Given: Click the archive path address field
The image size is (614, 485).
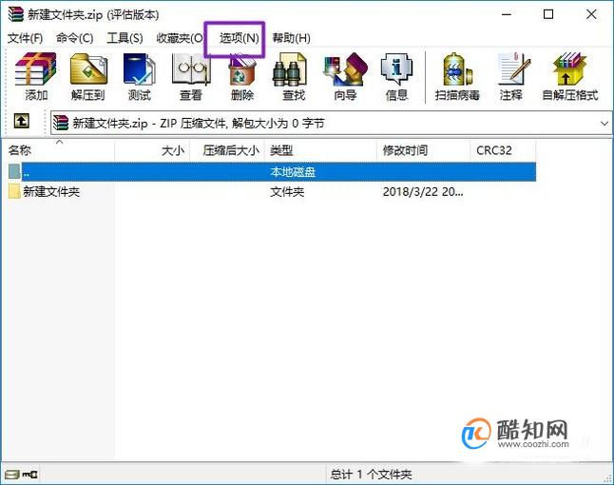Looking at the screenshot, I should click(x=330, y=124).
